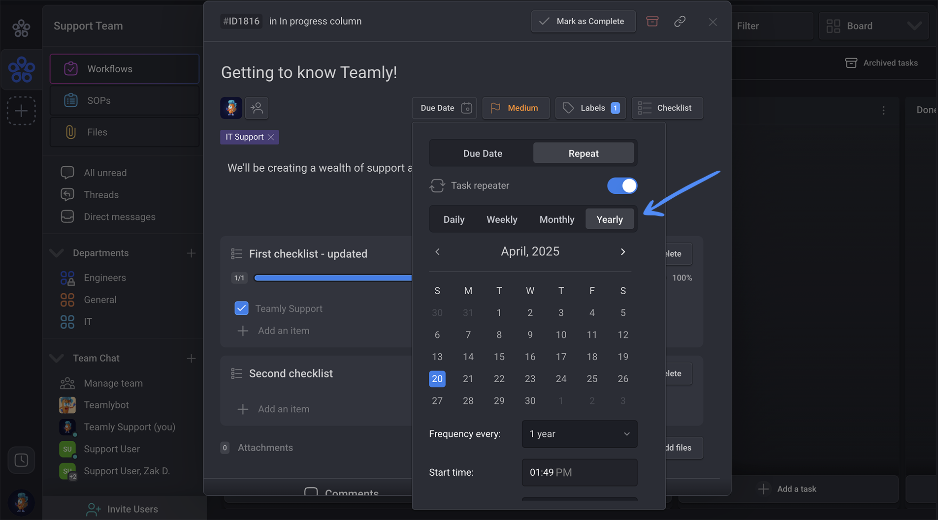
Task: Select the Weekly repeat option
Action: (x=502, y=219)
